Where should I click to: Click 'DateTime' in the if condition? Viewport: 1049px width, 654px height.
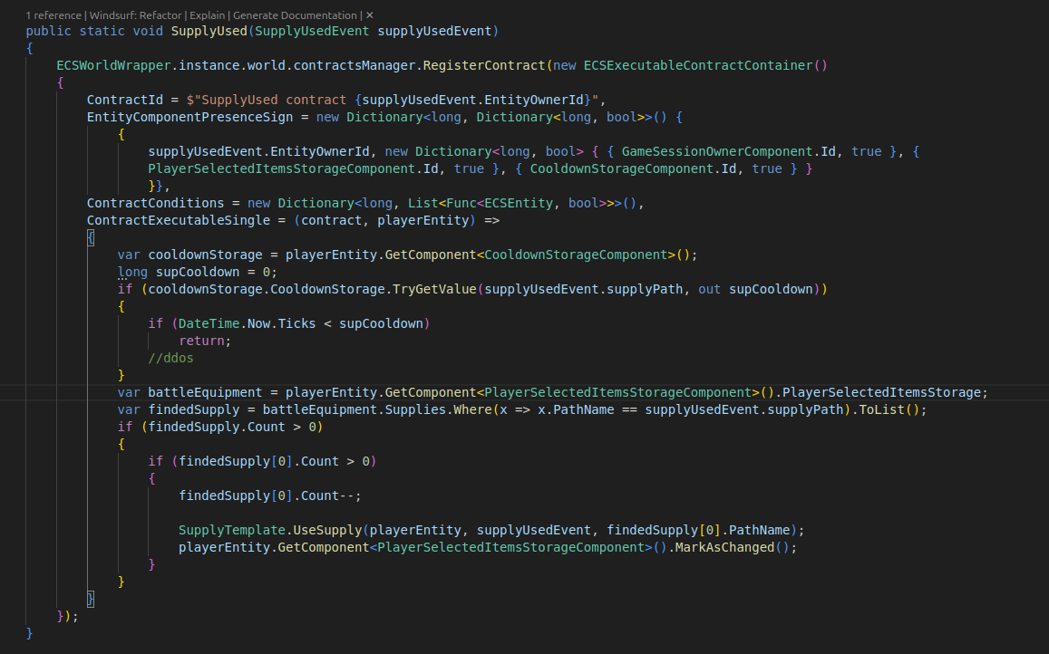point(209,323)
